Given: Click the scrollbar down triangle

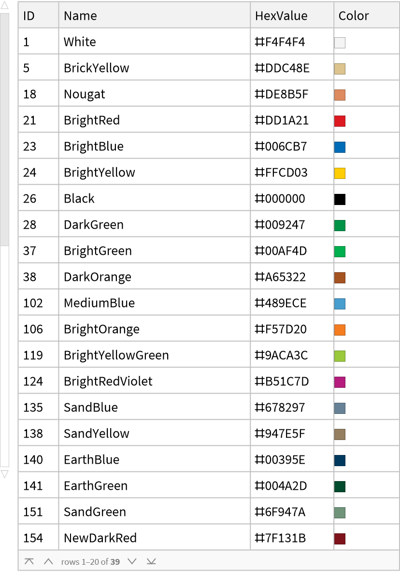Looking at the screenshot, I should [x=4, y=475].
